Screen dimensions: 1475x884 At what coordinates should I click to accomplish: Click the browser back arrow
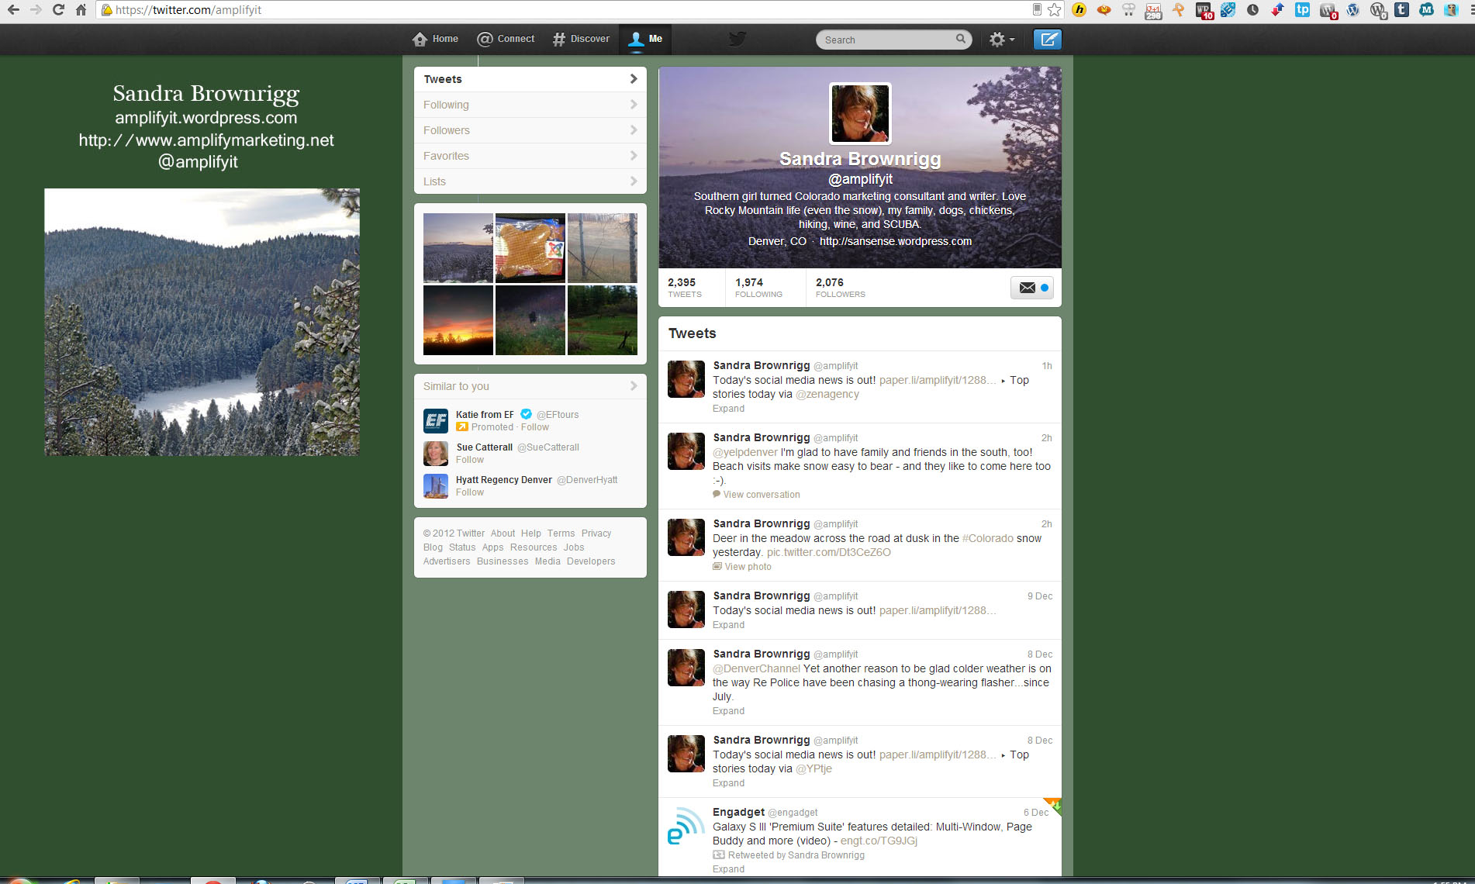click(x=13, y=10)
